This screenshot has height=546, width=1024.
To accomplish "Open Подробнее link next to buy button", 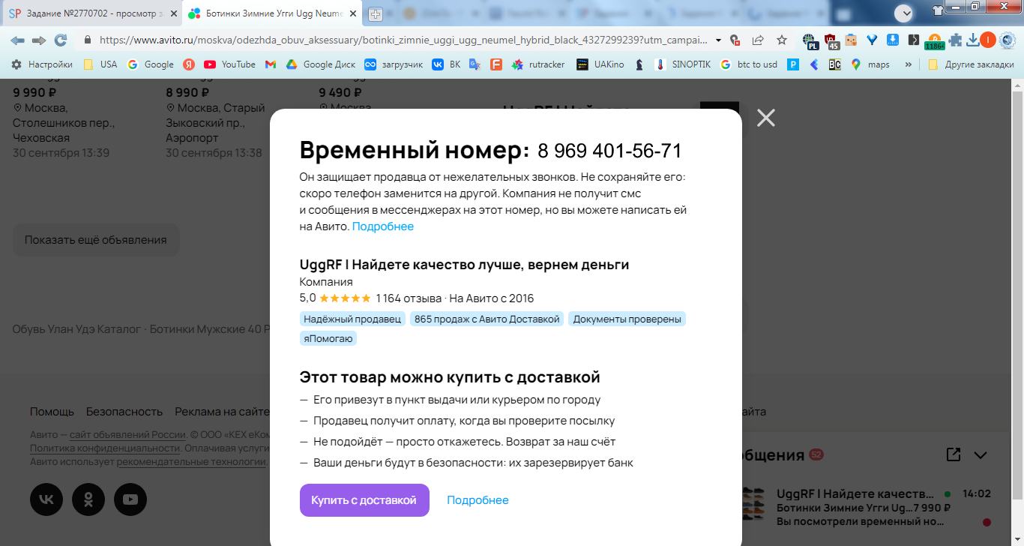I will (478, 500).
